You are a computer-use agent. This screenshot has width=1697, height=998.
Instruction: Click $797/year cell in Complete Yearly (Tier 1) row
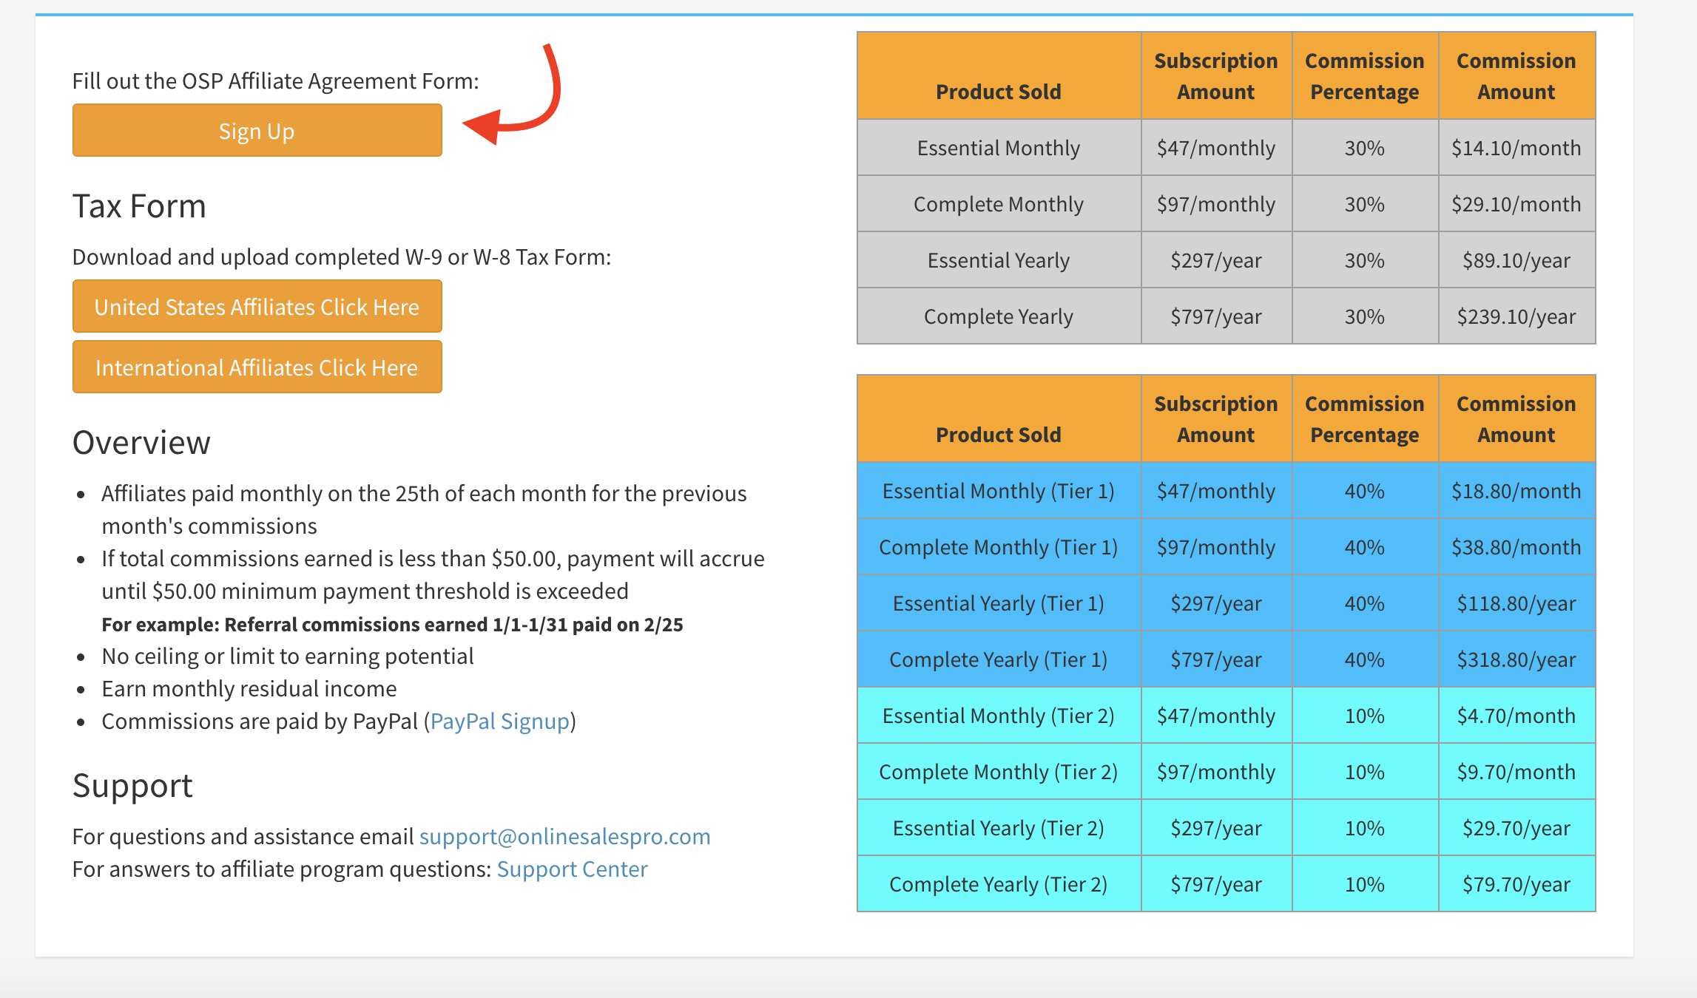pos(1216,659)
